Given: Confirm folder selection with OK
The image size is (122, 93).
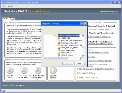Looking at the screenshot, I should 68,64.
